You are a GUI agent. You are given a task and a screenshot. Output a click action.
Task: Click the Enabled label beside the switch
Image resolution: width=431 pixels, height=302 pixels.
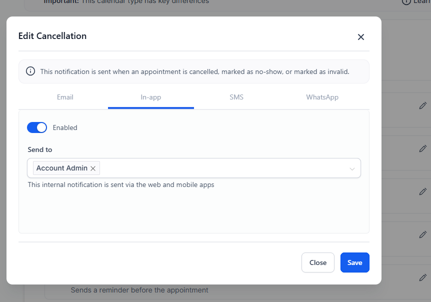pos(65,127)
